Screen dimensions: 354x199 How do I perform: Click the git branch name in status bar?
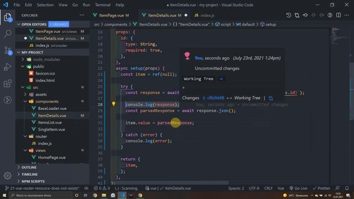[x=42, y=188]
